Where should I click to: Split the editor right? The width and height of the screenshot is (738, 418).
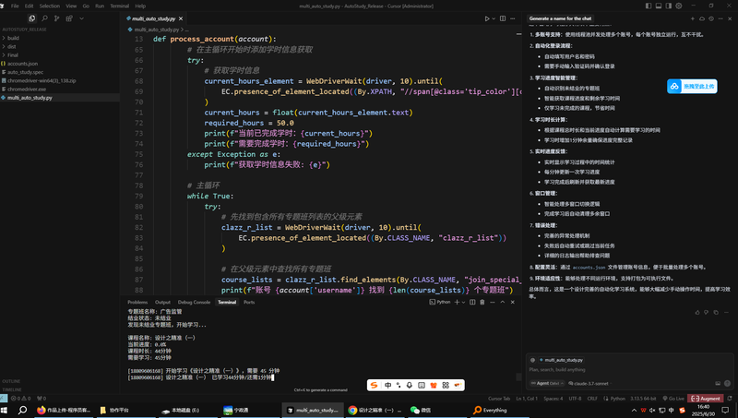(503, 18)
